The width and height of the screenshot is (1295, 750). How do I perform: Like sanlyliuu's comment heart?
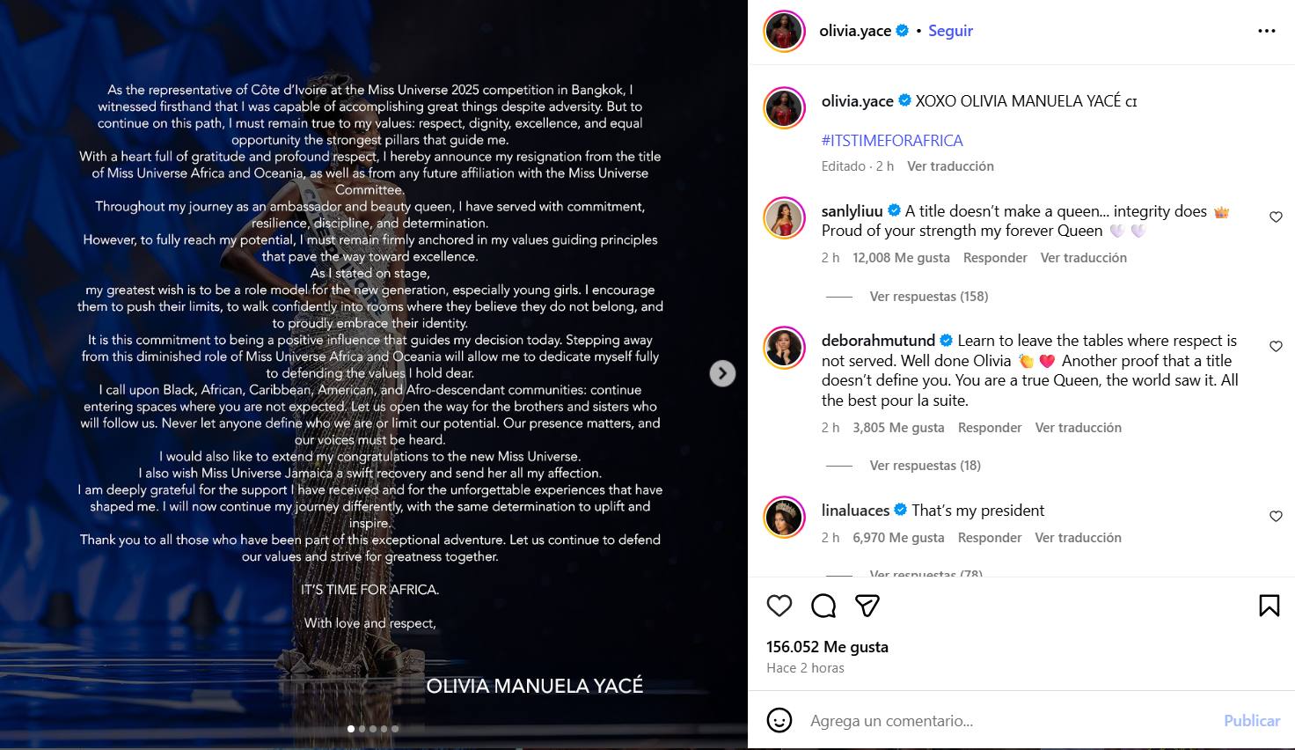click(1276, 217)
